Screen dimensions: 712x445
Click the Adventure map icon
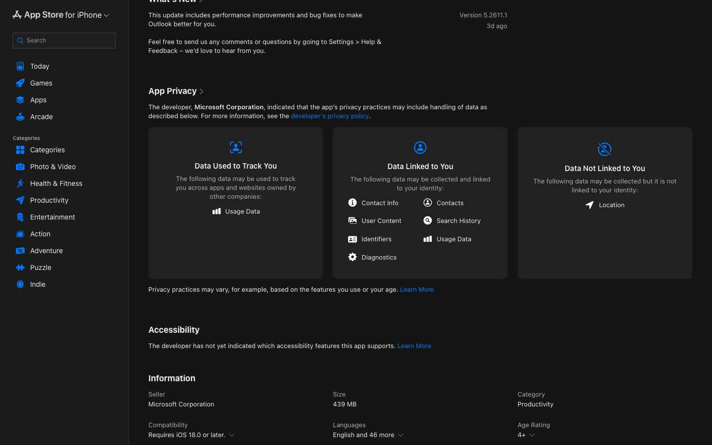20,251
